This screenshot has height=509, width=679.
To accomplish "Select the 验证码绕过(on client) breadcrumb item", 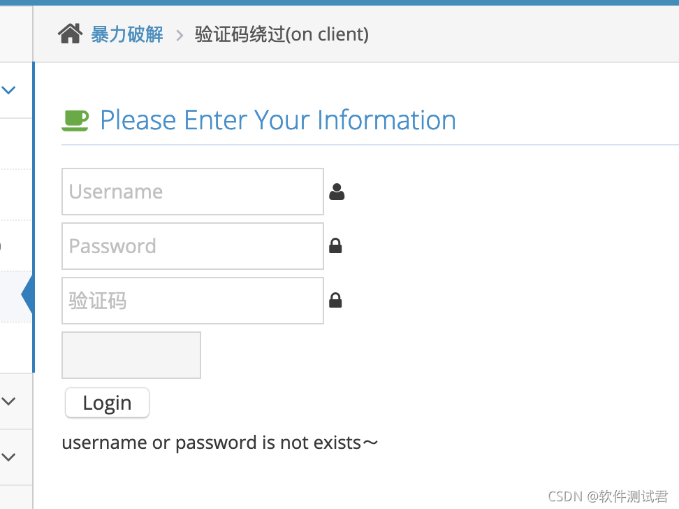I will pos(282,34).
